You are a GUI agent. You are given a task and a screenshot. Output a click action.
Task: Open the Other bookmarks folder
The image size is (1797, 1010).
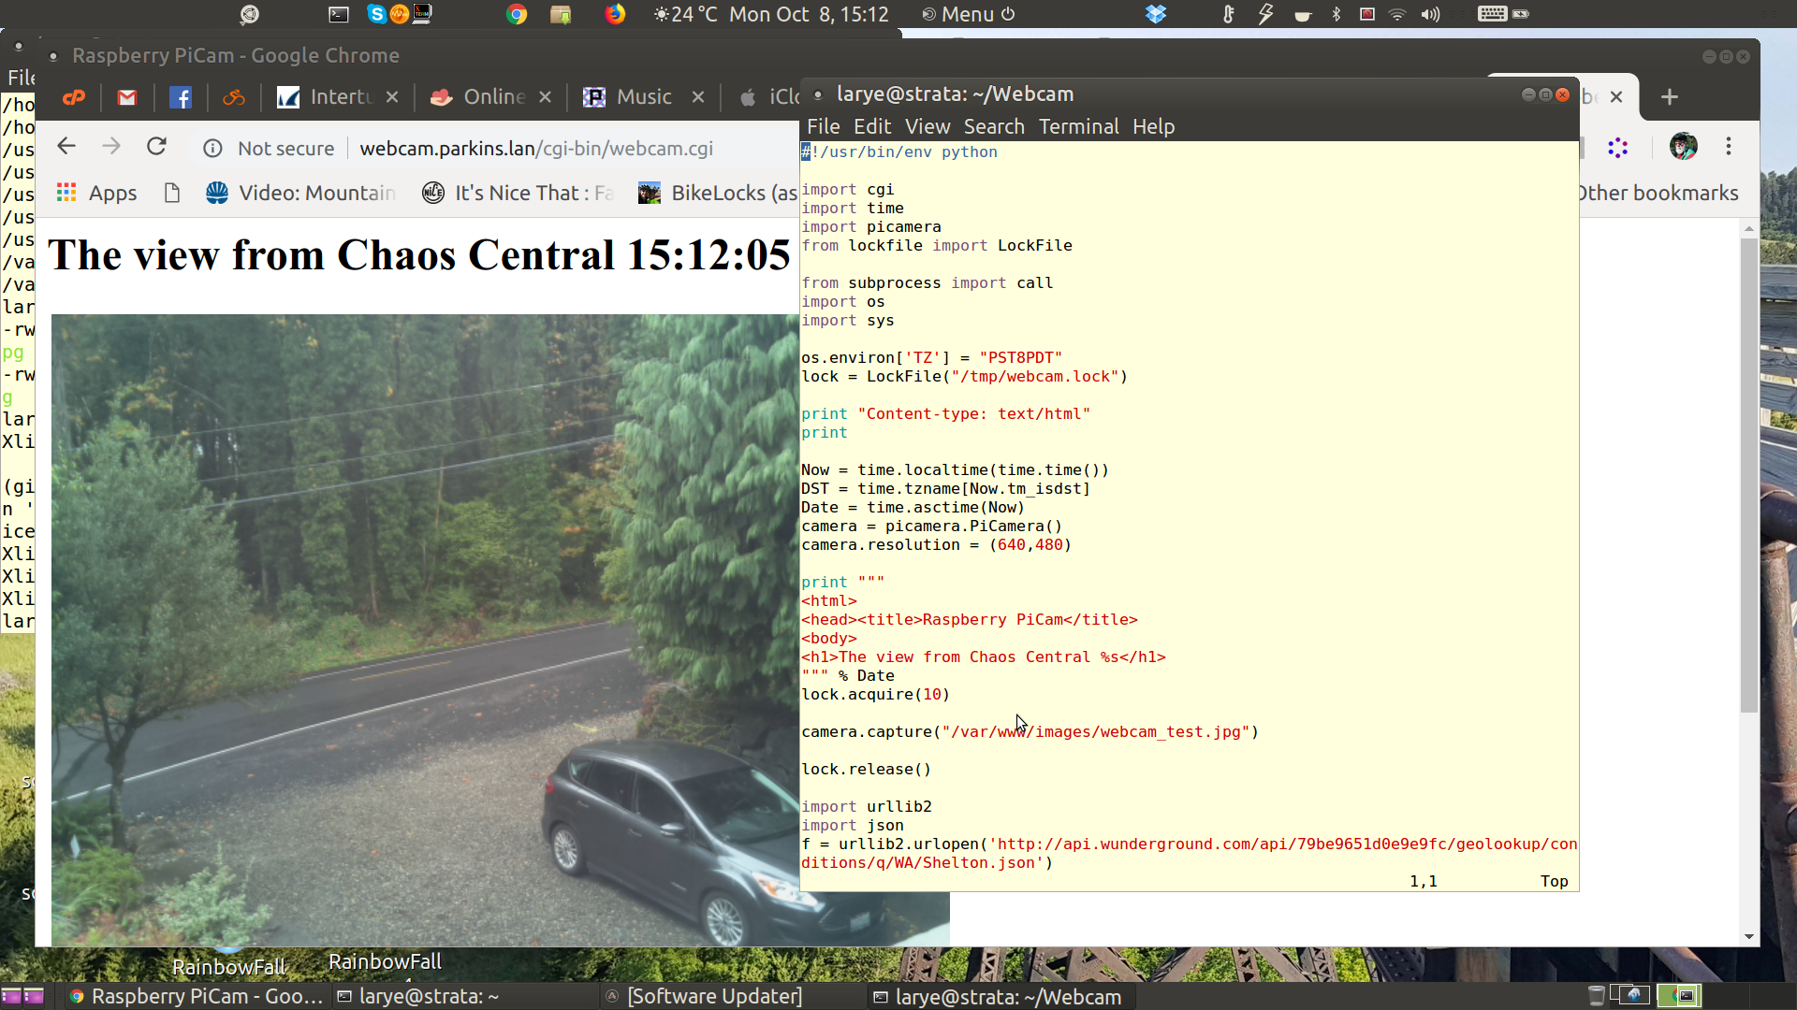[1658, 194]
